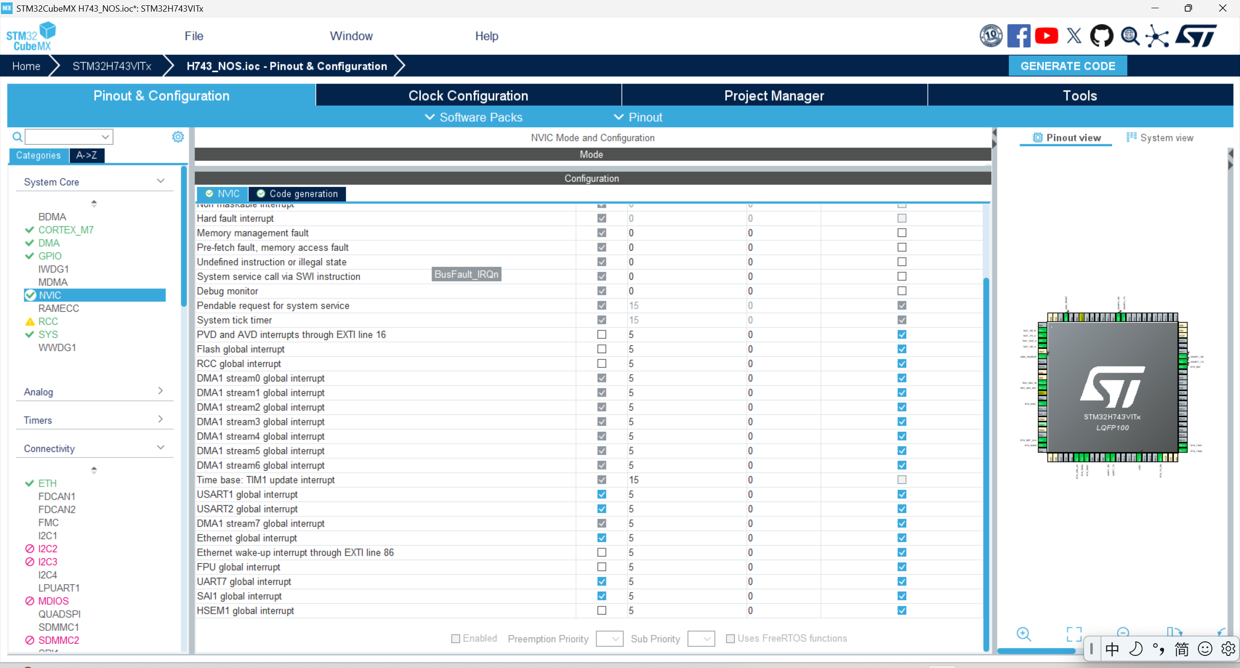The width and height of the screenshot is (1240, 668).
Task: Rotate the chip clockwise
Action: [1174, 632]
